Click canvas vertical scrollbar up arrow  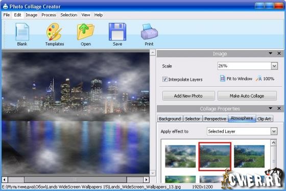coord(153,53)
